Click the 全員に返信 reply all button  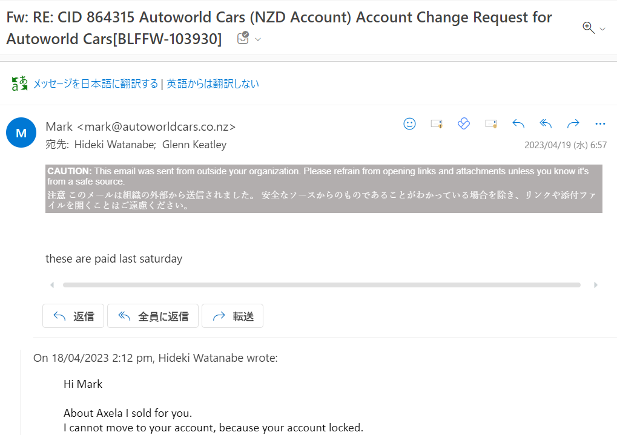[153, 316]
